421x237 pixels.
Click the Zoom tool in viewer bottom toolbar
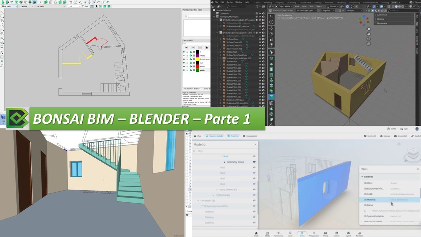point(290,234)
